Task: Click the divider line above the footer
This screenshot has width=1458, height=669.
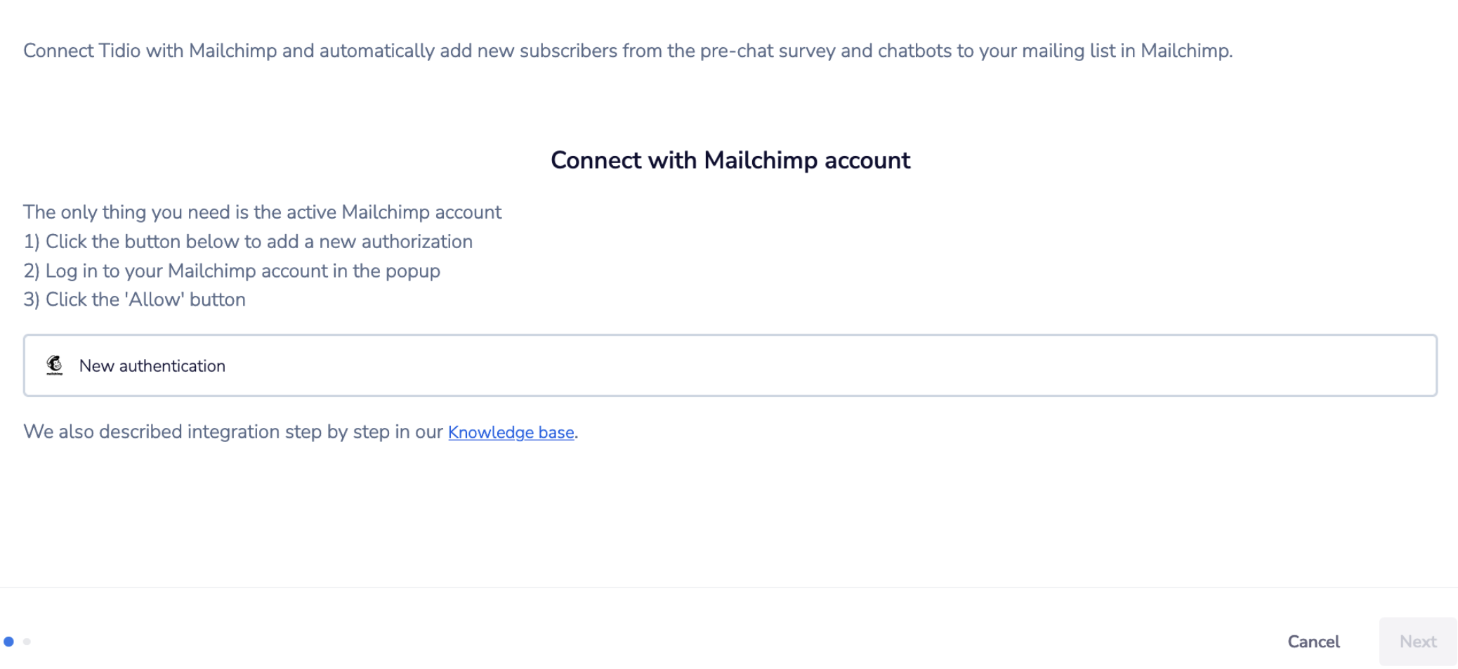Action: 729,587
